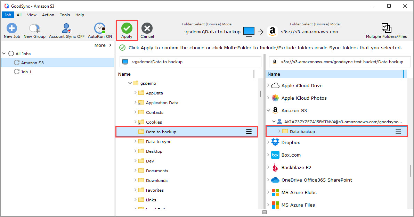Image resolution: width=414 pixels, height=217 pixels.
Task: Collapse the Amazon S3 tree node
Action: coord(268,110)
